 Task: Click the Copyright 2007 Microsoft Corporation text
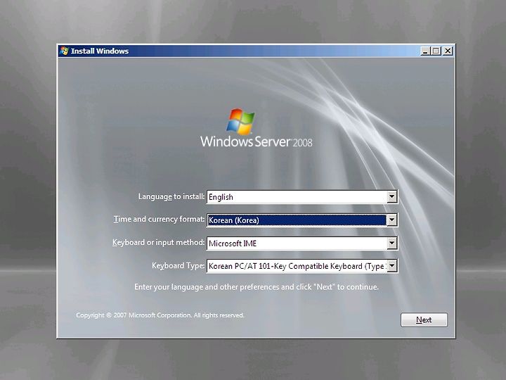point(160,315)
